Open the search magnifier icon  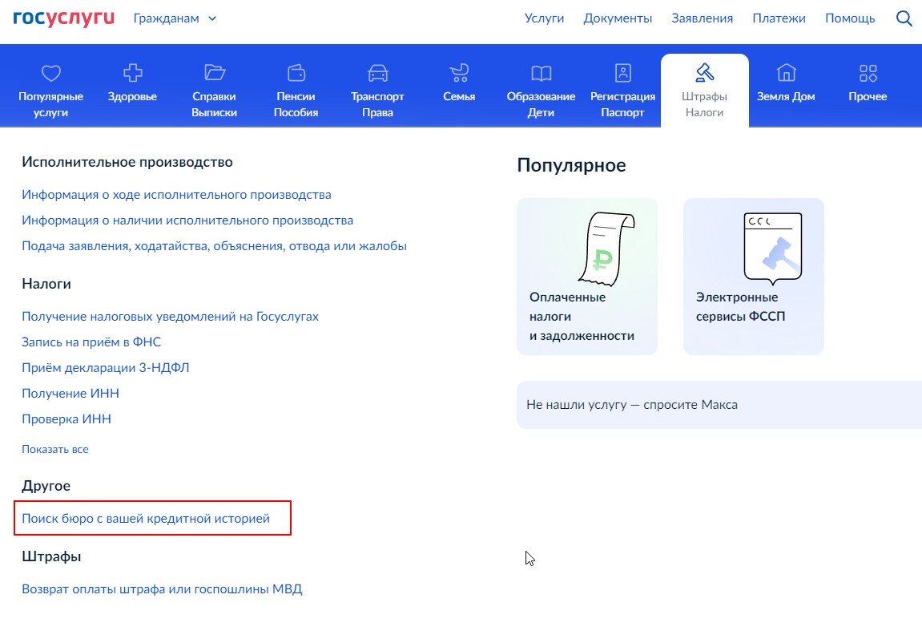(904, 18)
